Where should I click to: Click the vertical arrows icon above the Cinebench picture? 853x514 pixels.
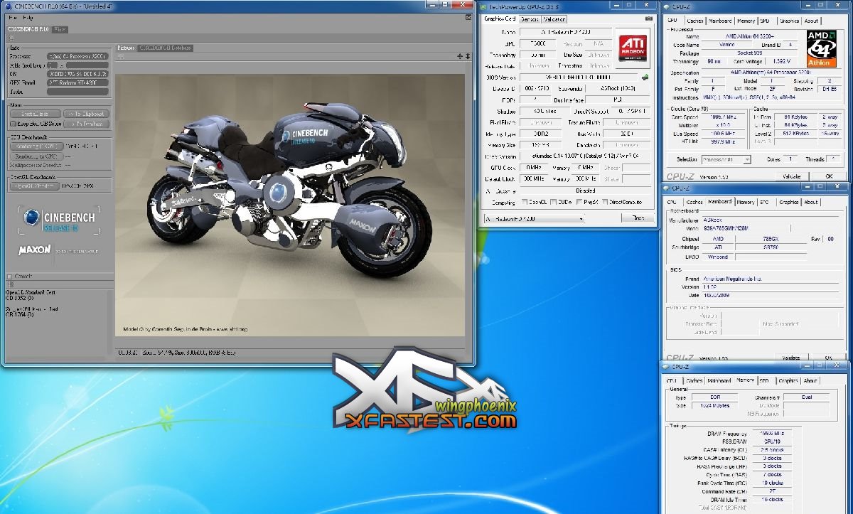(x=467, y=56)
